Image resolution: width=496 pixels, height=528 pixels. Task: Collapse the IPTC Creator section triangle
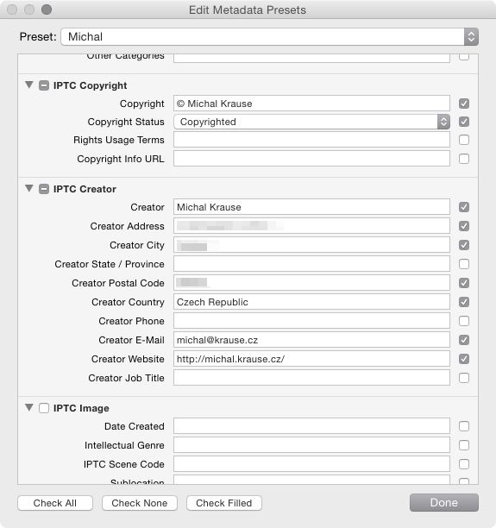point(29,188)
